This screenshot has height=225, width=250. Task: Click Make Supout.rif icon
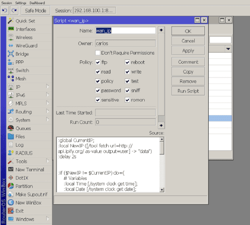[11, 194]
